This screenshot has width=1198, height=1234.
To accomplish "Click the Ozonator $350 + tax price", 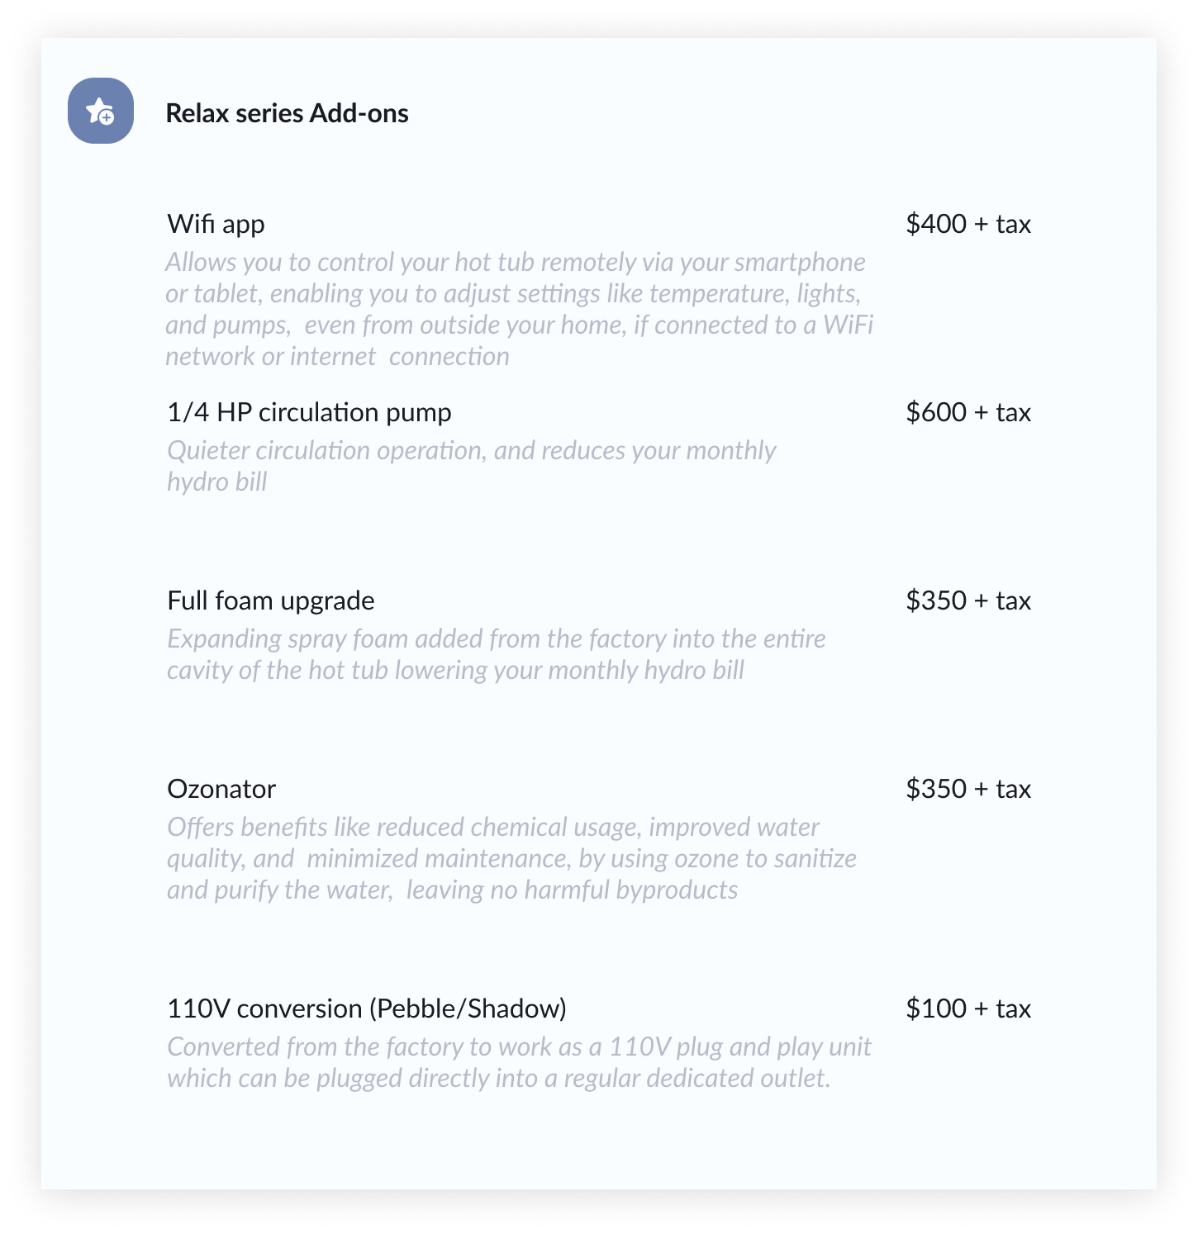I will click(x=967, y=789).
